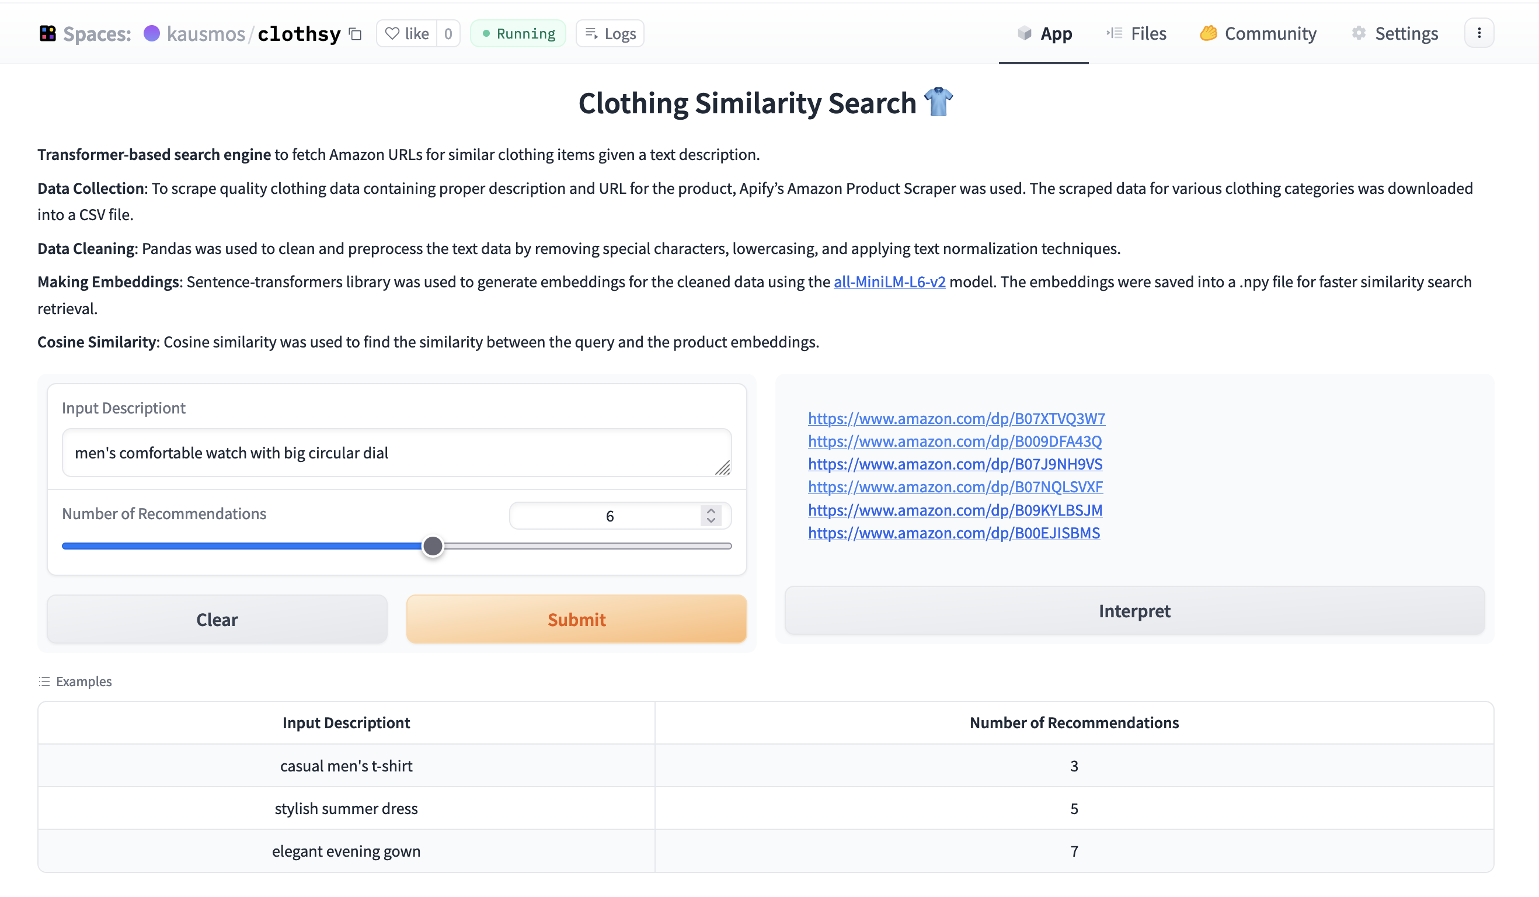Screen dimensions: 1539x897
Task: Click the kausmos purple avatar icon
Action: click(x=151, y=34)
